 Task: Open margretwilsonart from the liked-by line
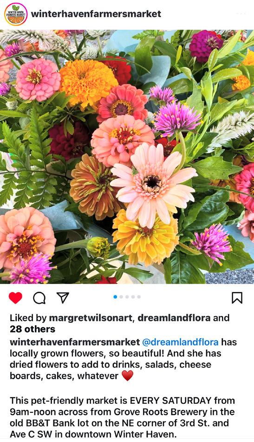click(x=91, y=318)
